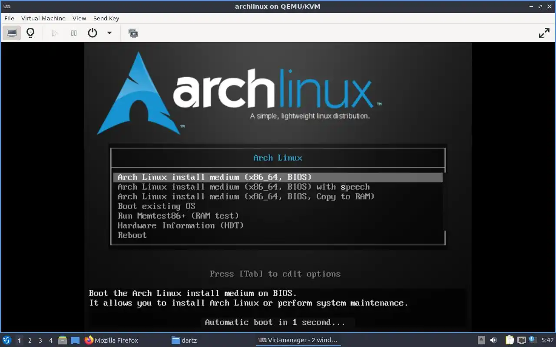Screen dimensions: 556x347
Task: Open the Virtual Machine menu
Action: pos(43,18)
